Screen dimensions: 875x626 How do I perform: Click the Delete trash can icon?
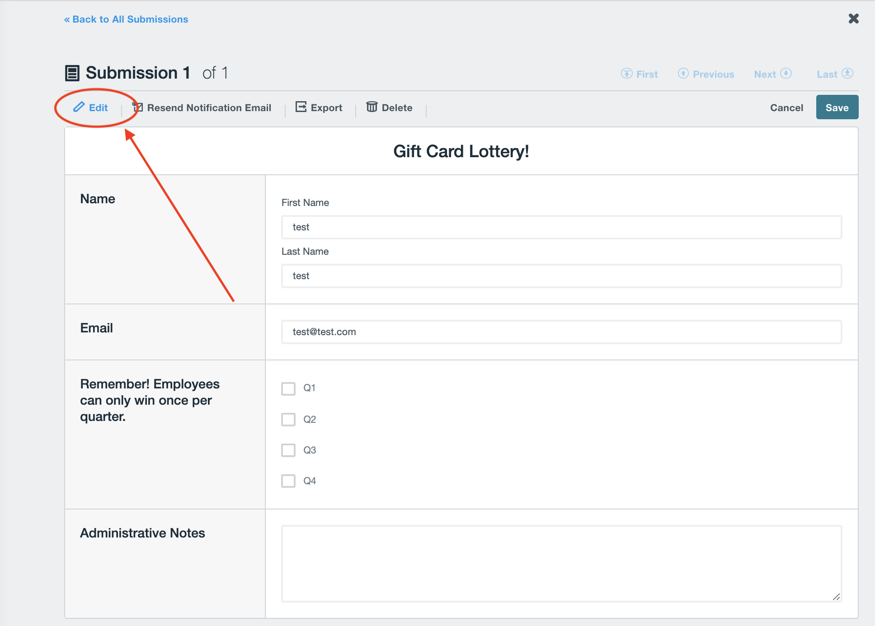372,107
